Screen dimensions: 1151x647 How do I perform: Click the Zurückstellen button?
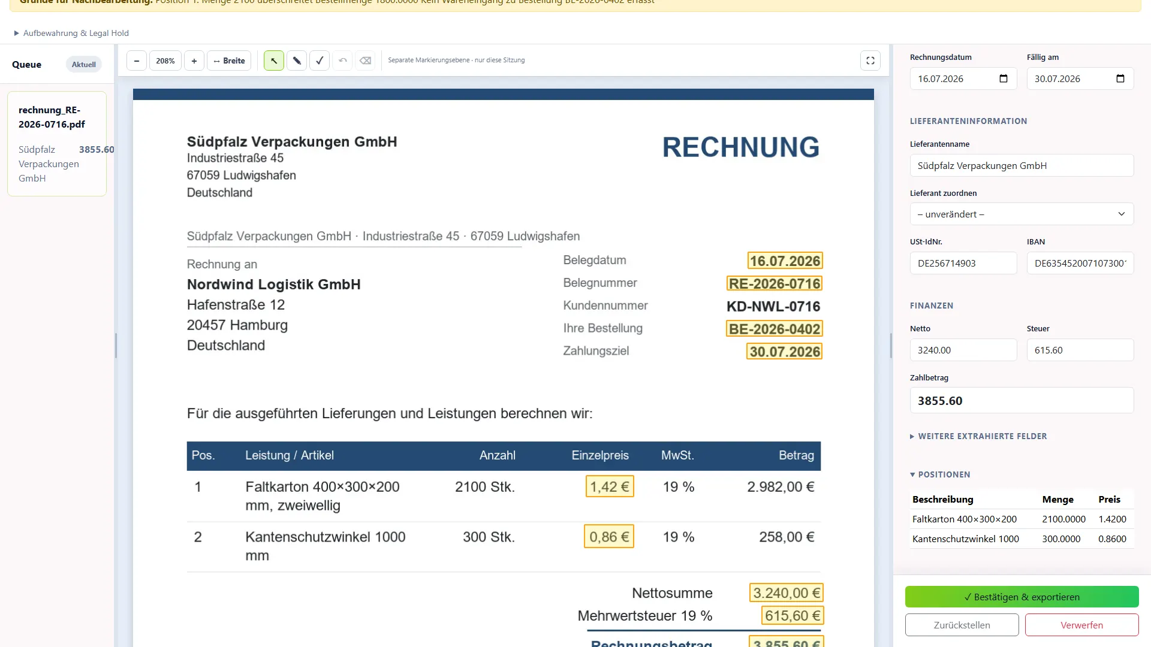[962, 625]
